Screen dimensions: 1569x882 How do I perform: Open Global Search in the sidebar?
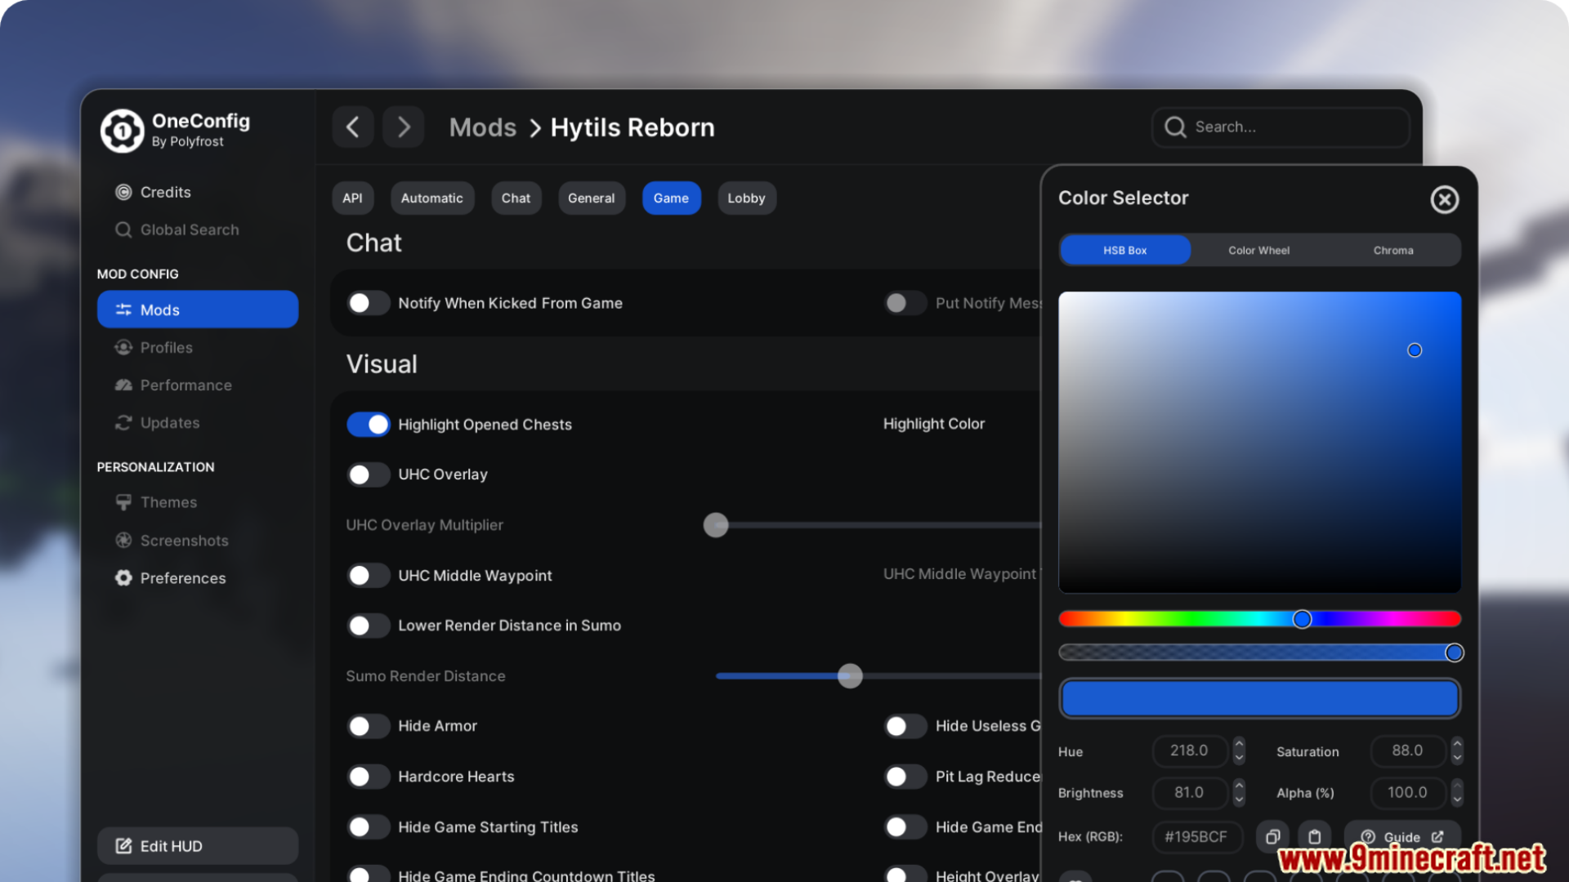click(x=177, y=229)
